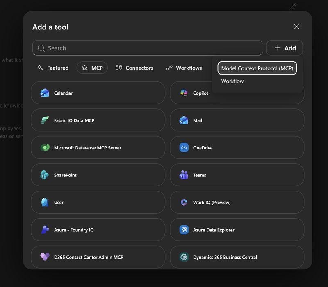Select the Work IQ (Preview) label

[212, 202]
